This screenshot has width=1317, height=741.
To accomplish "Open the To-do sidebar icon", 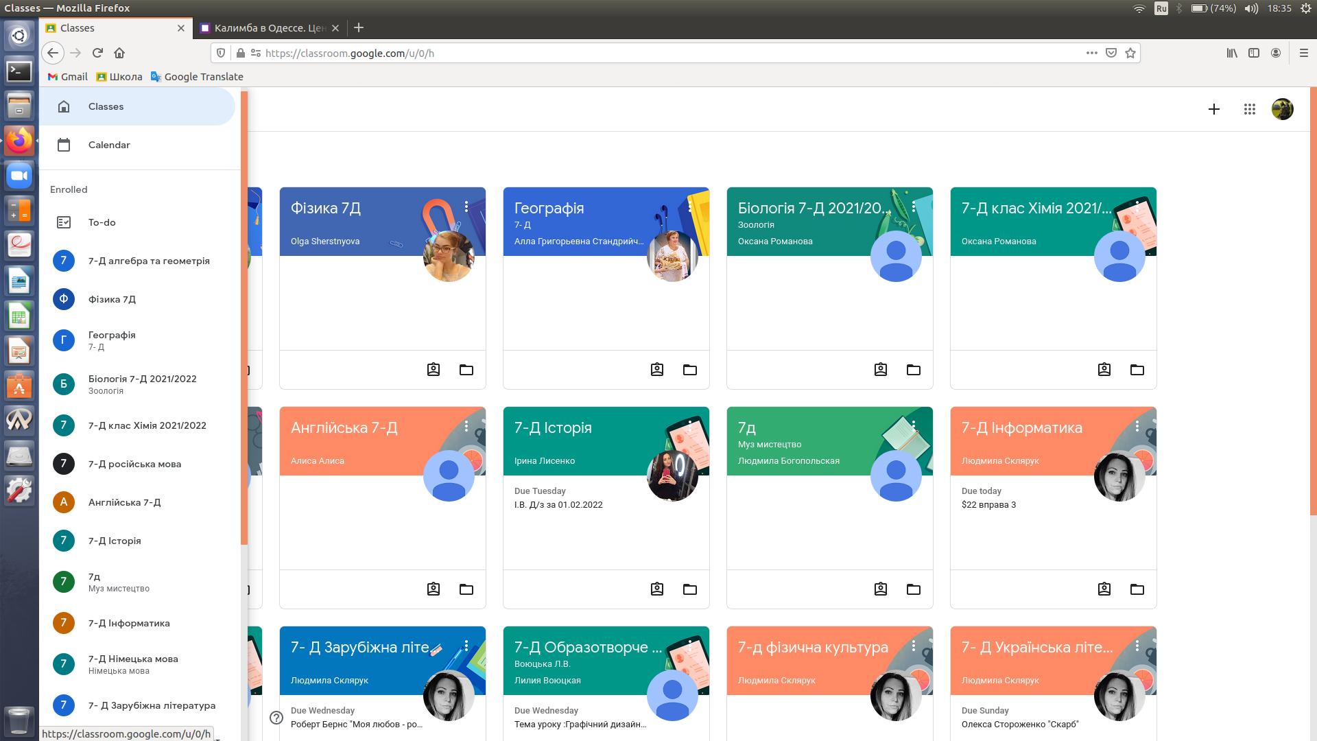I will click(x=64, y=222).
